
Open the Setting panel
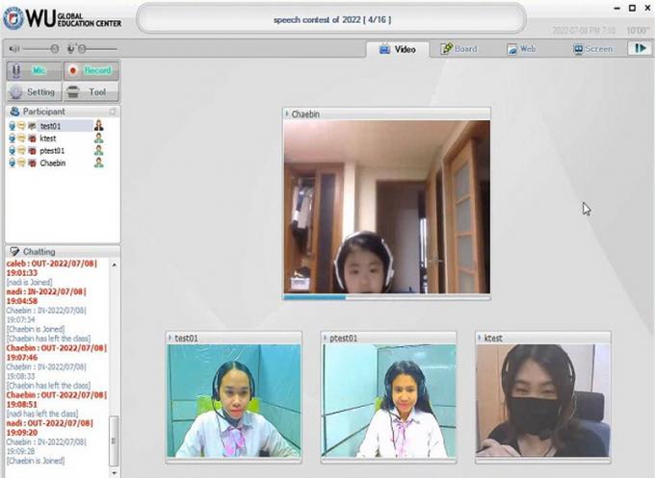click(x=34, y=92)
